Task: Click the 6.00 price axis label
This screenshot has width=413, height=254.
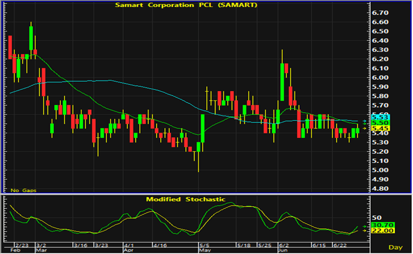Action: click(380, 78)
